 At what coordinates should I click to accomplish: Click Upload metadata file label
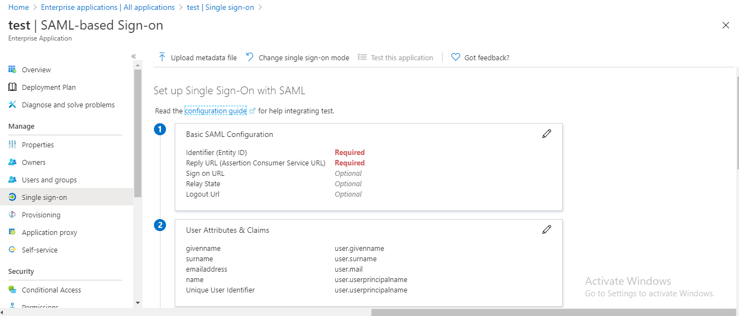204,58
